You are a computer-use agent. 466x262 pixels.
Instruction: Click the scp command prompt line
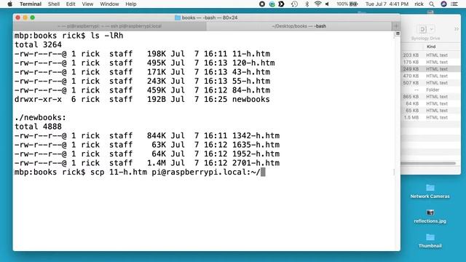[x=140, y=172]
